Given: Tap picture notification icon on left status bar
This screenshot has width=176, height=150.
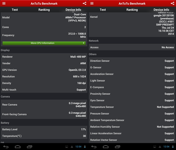Looking at the screenshot, I should (67, 147).
